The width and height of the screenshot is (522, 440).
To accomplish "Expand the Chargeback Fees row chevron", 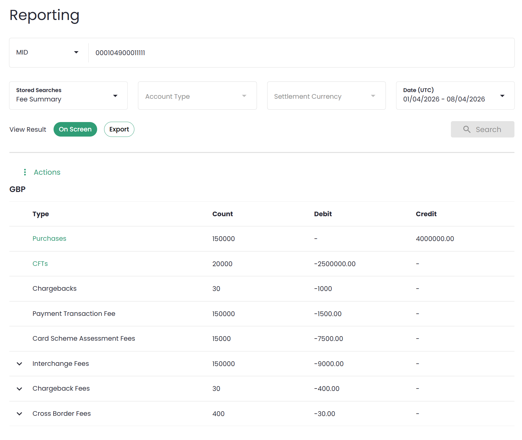I will pyautogui.click(x=19, y=389).
